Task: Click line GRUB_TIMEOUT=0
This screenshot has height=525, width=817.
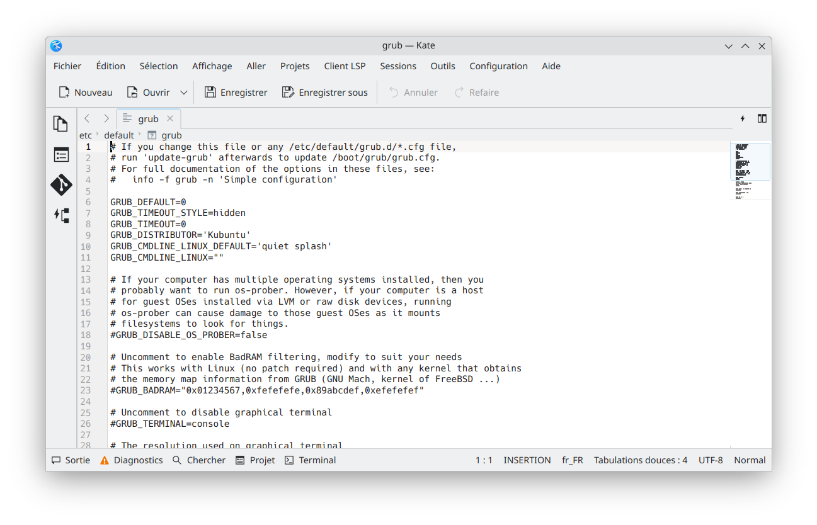Action: coord(148,224)
